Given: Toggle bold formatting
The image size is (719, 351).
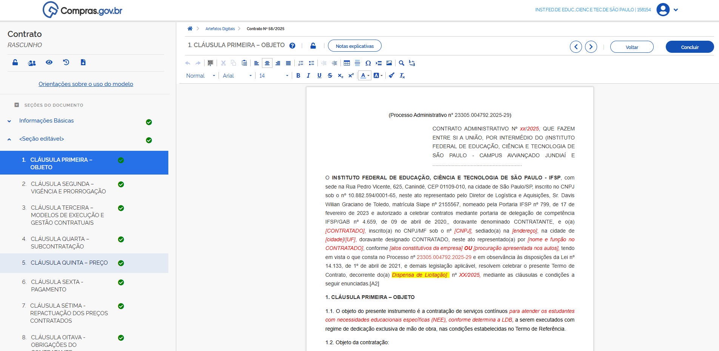Looking at the screenshot, I should click(298, 76).
